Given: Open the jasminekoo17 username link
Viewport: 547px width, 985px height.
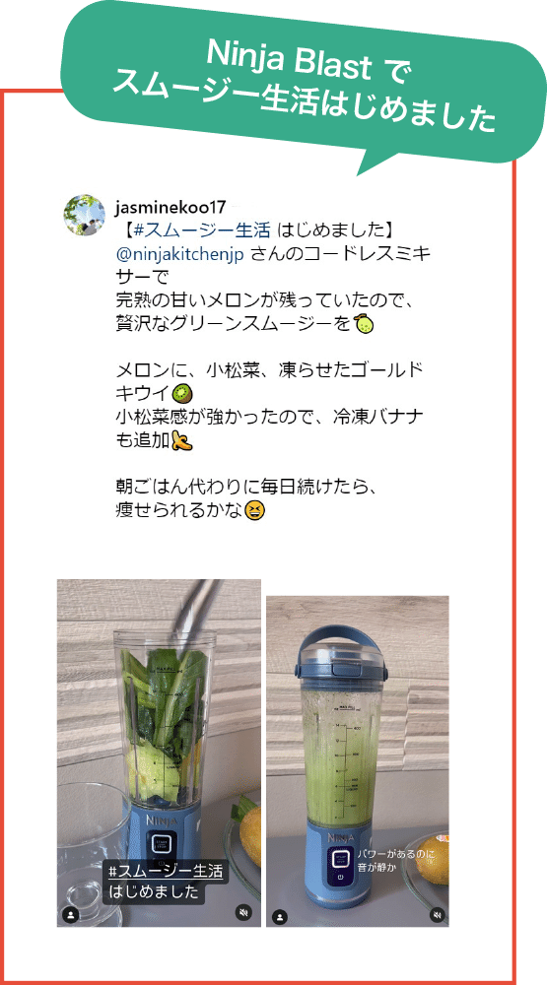Looking at the screenshot, I should 171,208.
